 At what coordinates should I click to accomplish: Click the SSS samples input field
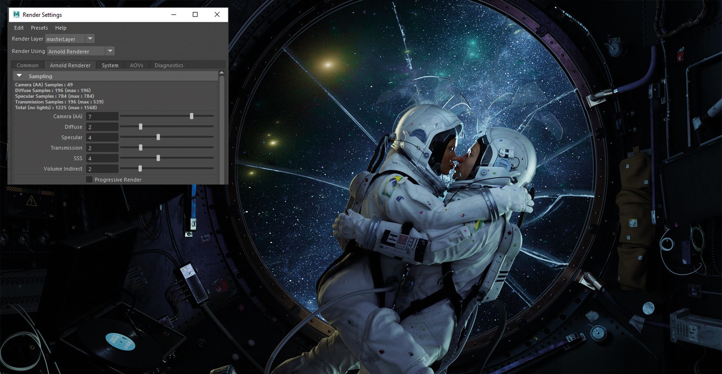click(x=102, y=158)
